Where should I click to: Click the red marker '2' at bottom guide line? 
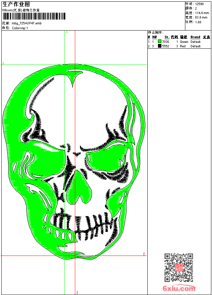(77, 293)
